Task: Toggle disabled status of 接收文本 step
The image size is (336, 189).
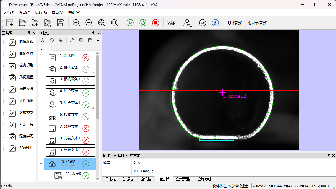Action: pyautogui.click(x=86, y=117)
